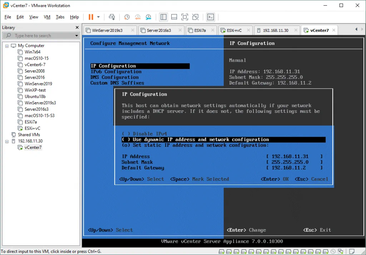Close the Library panel
Viewport: 366px width, 255px height.
[77, 27]
